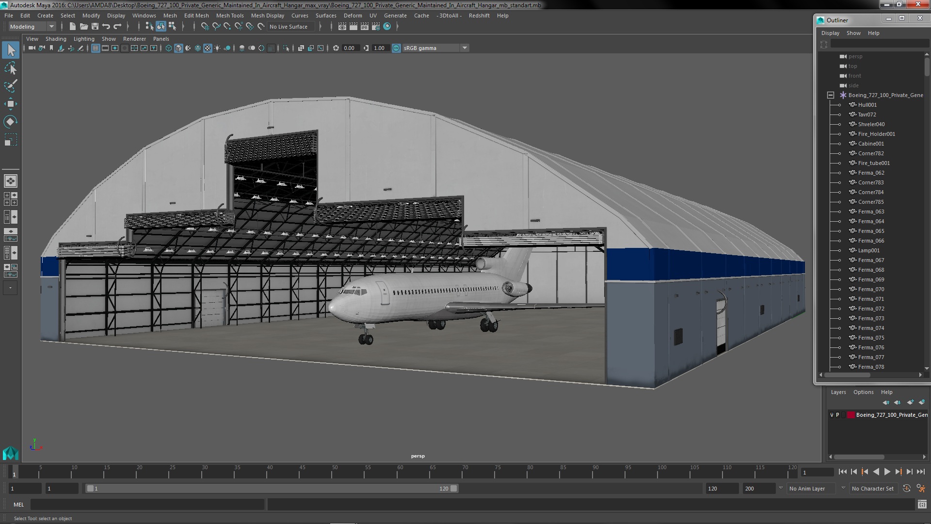Select Hull001 in the Outliner
The image size is (931, 524).
(867, 105)
